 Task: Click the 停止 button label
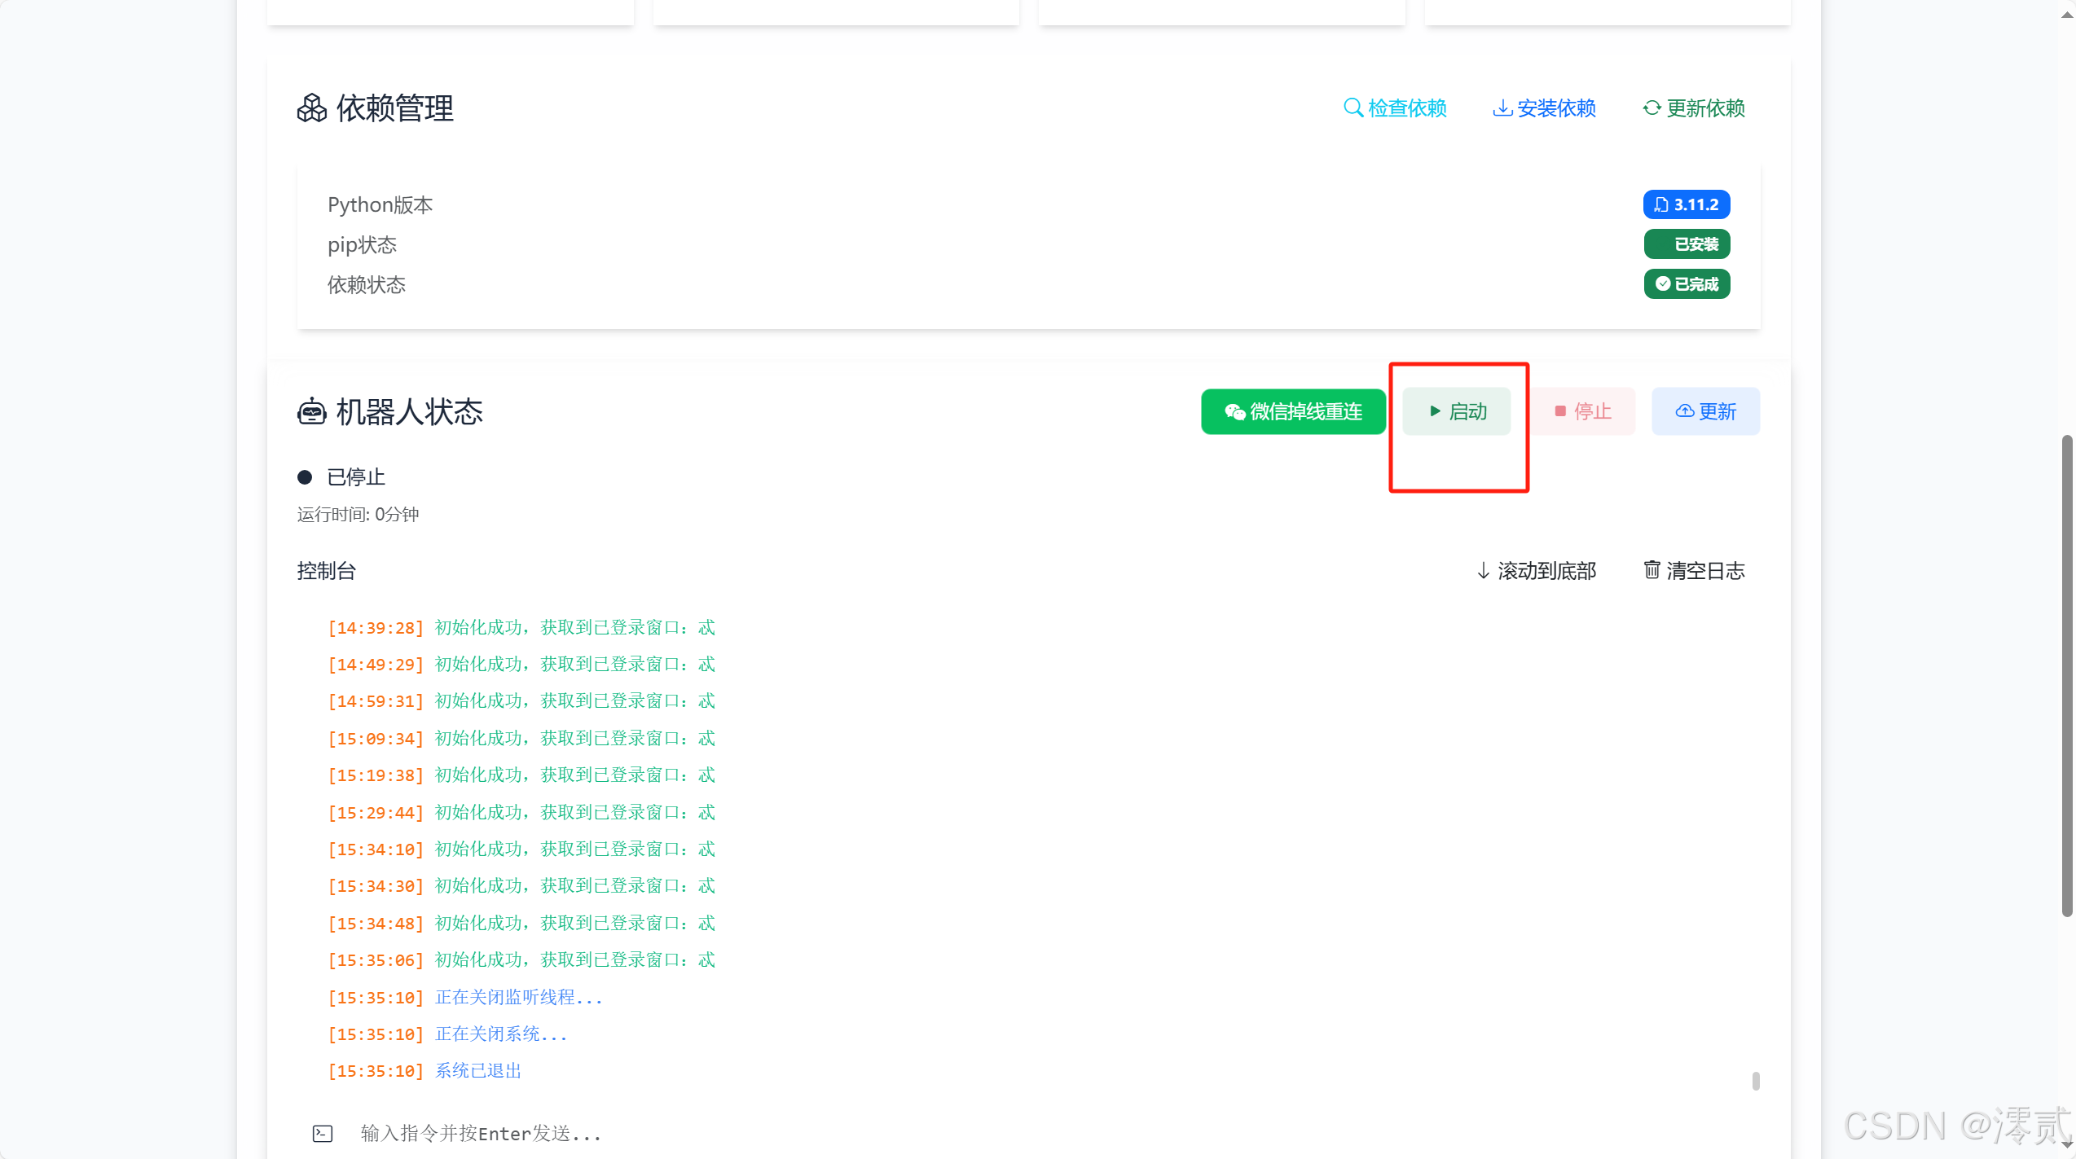[x=1593, y=411]
